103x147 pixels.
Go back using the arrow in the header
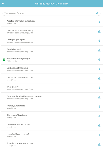[3, 4]
